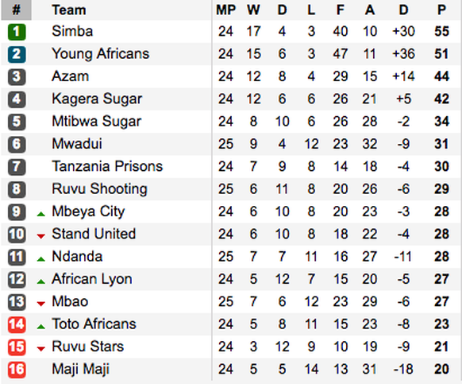Click the red rank 16 badge
This screenshot has width=462, height=384.
tap(17, 370)
